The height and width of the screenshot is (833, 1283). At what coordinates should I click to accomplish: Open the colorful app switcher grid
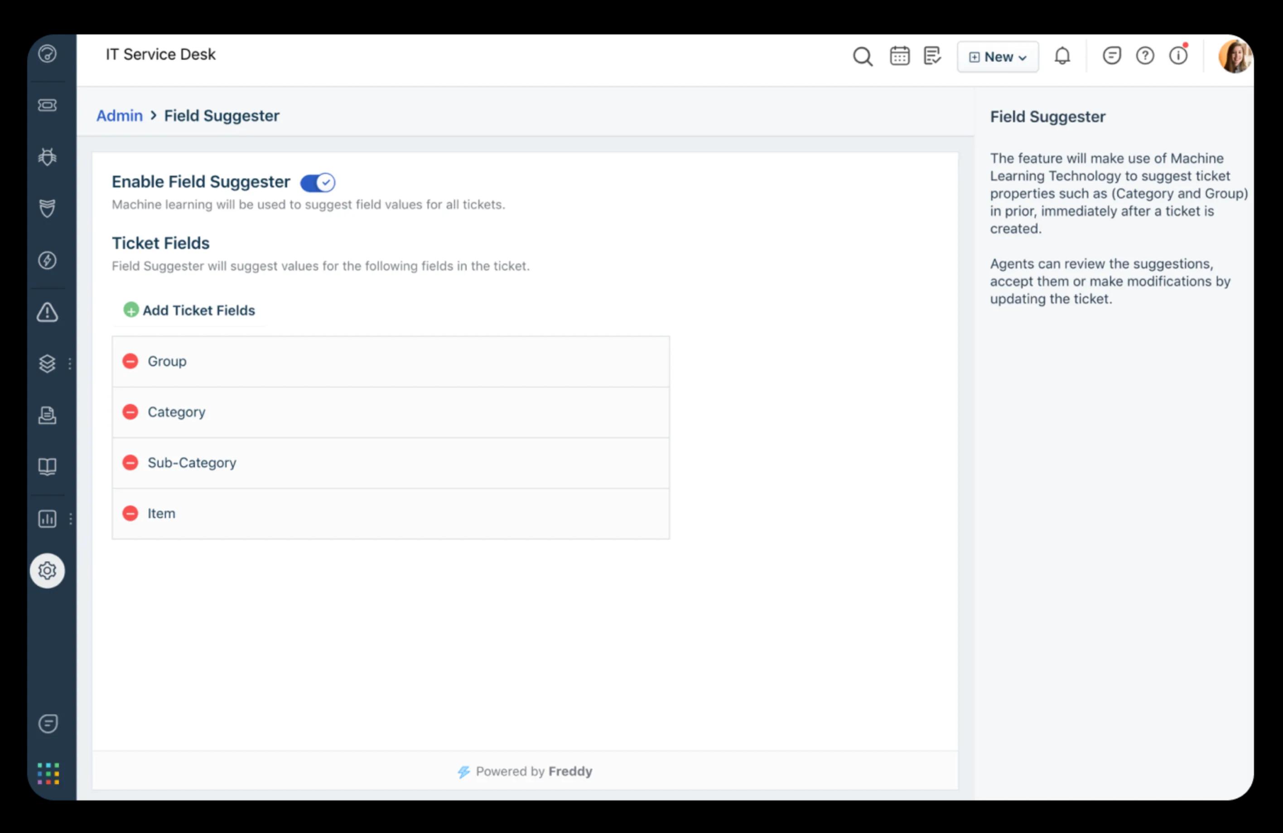[48, 774]
